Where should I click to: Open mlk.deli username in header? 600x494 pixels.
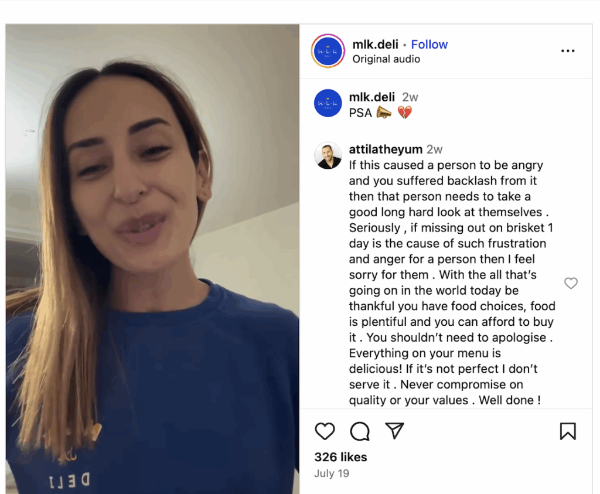(376, 45)
